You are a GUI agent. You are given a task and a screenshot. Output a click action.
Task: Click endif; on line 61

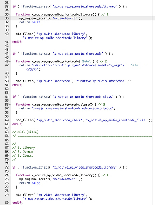click(x=17, y=124)
